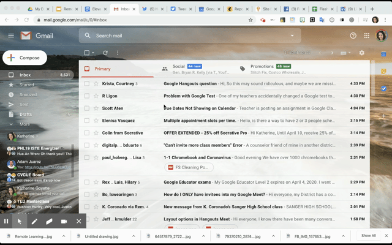
Task: Open the Support help icon
Action: [x=353, y=36]
